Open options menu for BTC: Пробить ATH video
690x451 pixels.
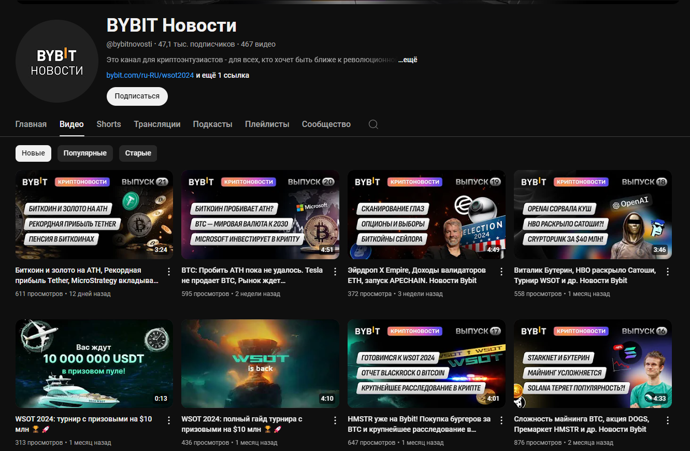(335, 271)
